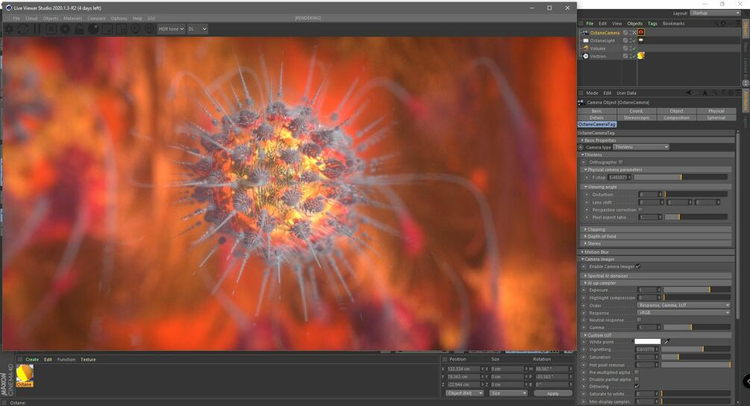Click the Attribute Manager lock icon
750x406 pixels.
click(724, 93)
